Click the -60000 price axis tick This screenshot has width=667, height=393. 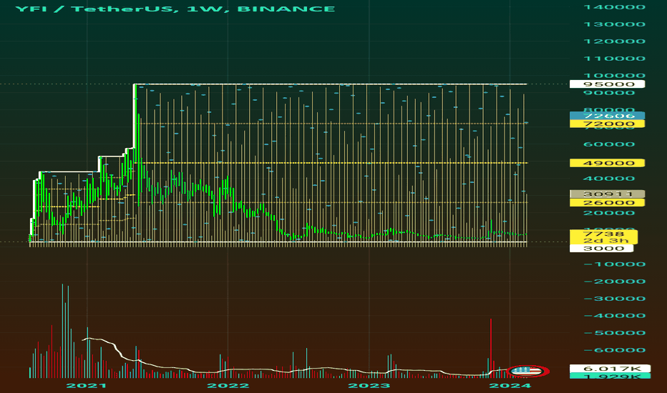(615, 350)
